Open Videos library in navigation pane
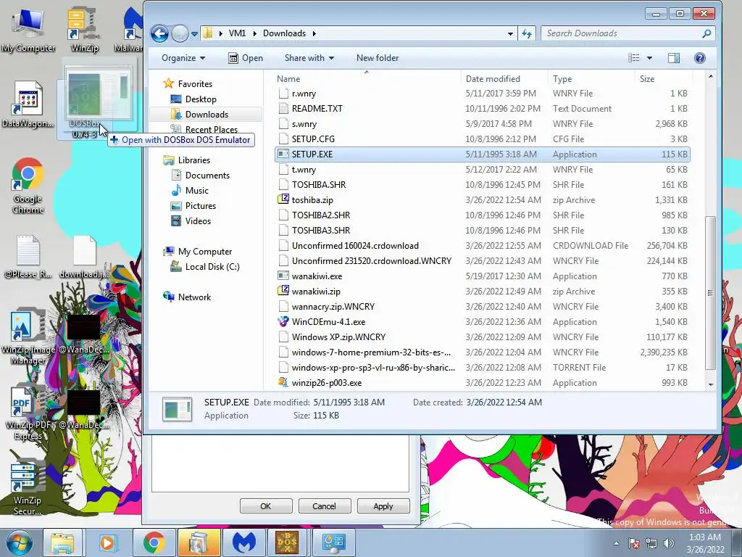The width and height of the screenshot is (742, 557). pos(191,220)
